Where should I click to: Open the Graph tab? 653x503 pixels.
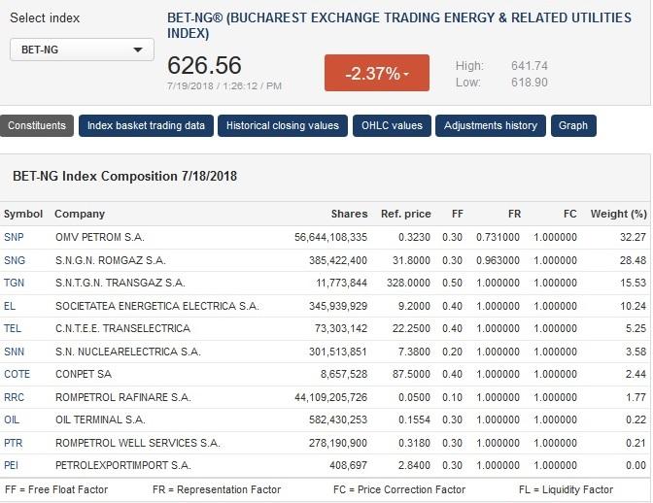click(573, 125)
